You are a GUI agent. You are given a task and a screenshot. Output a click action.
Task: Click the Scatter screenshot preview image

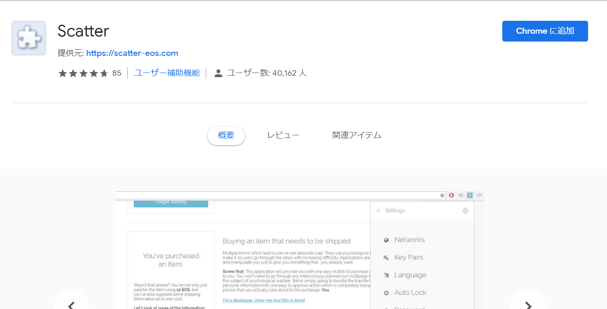[x=300, y=250]
